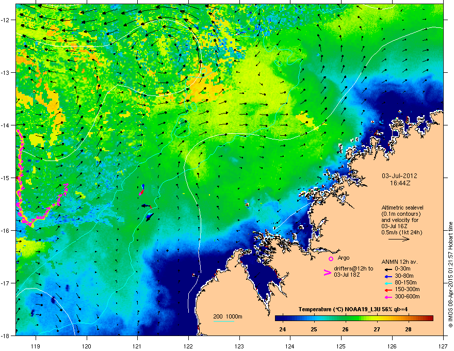Image resolution: width=454 pixels, height=351 pixels.
Task: Select the time text 16:44Z
Action: (x=400, y=183)
